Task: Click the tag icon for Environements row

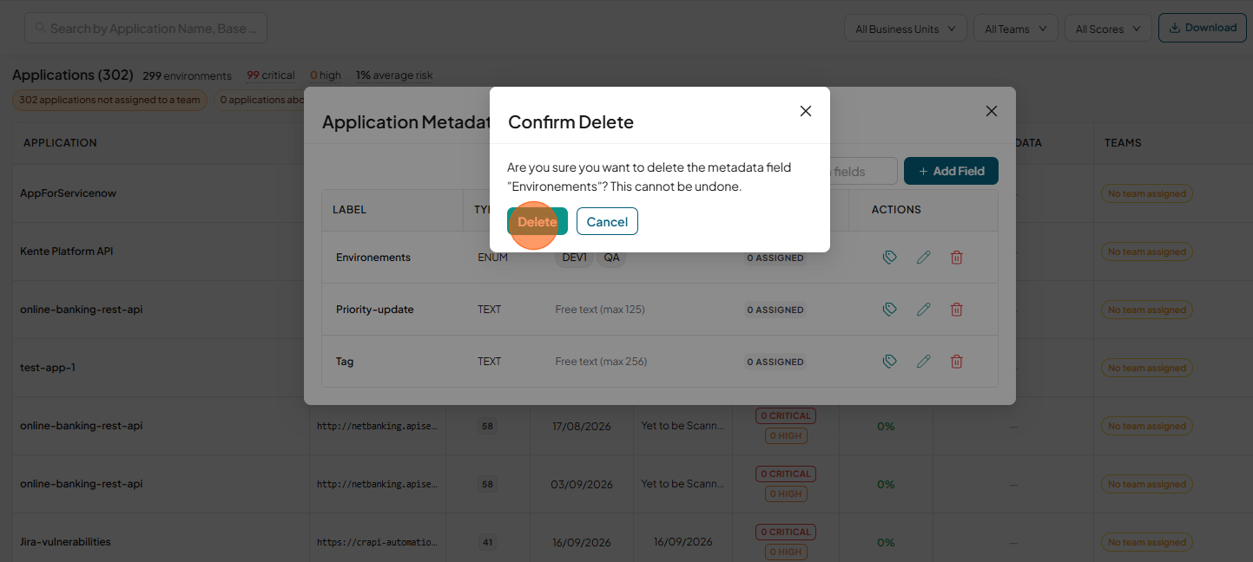Action: 889,258
